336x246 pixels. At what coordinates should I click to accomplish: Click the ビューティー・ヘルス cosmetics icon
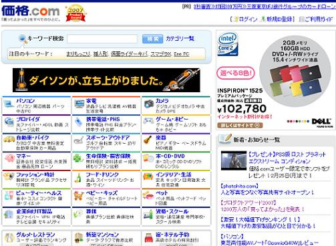point(9,196)
